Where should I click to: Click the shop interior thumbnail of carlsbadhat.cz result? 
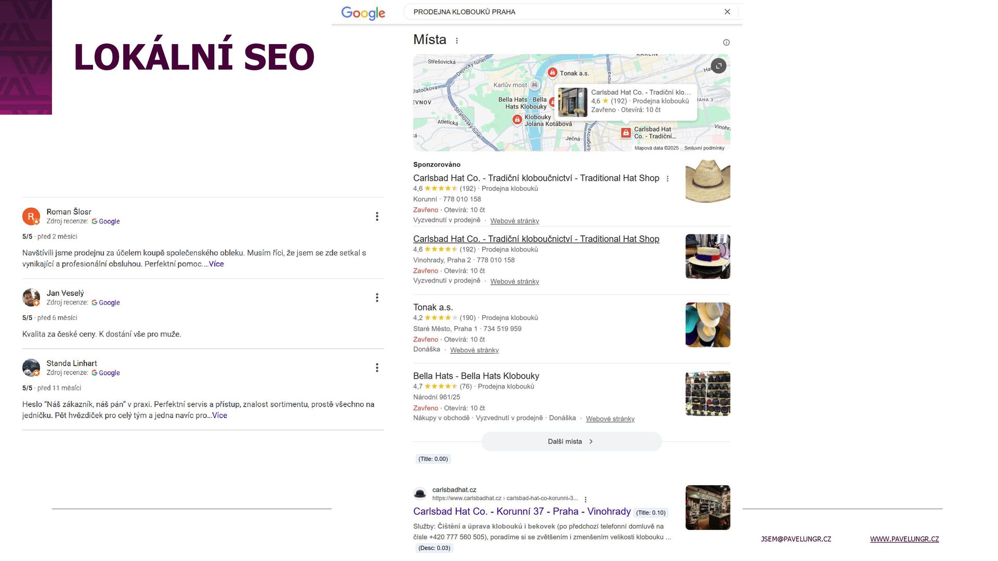coord(707,508)
